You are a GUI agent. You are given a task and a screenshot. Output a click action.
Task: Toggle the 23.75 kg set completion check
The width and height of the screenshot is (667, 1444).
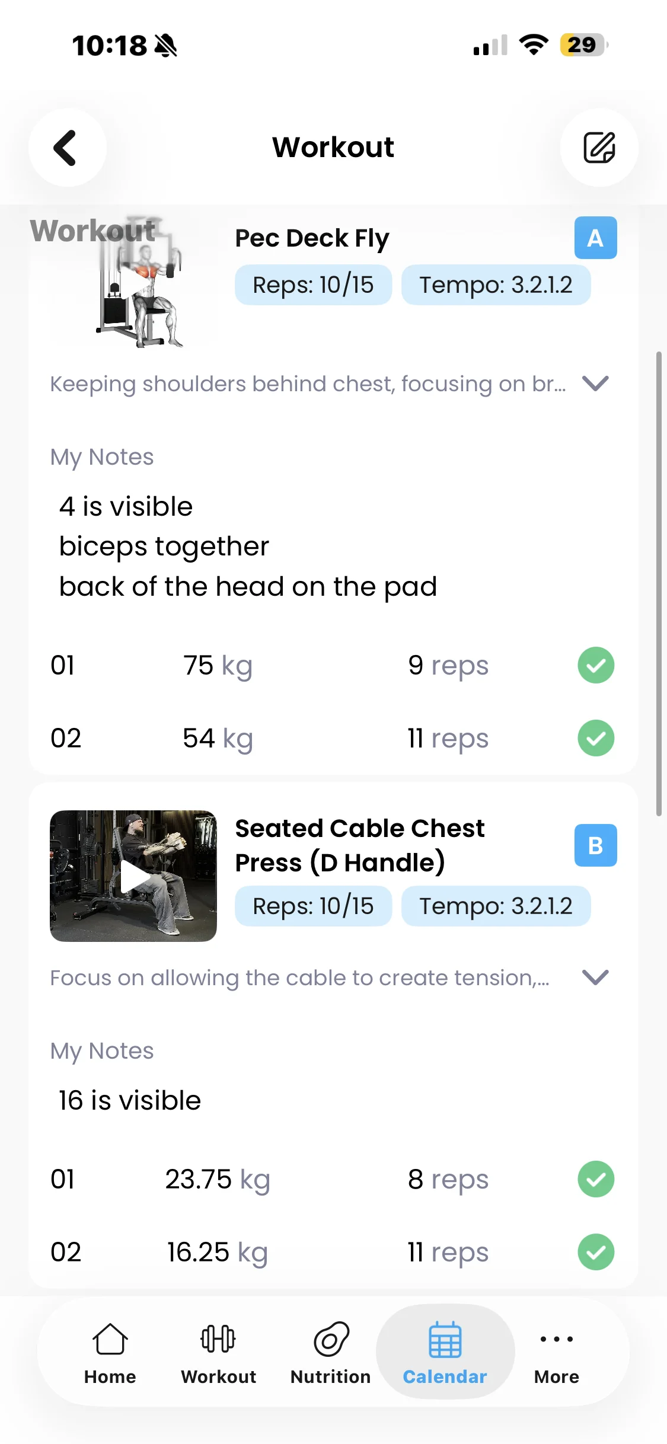pos(596,1179)
